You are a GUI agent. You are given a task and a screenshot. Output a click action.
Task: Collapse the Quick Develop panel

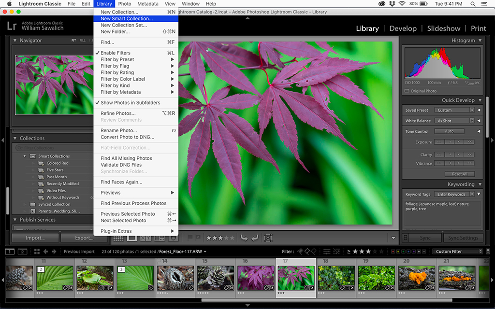(x=480, y=100)
